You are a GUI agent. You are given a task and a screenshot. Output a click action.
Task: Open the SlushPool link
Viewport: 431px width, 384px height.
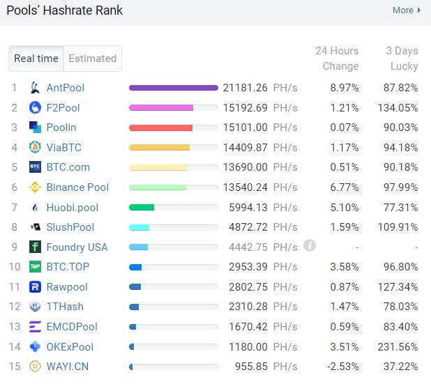pos(70,227)
